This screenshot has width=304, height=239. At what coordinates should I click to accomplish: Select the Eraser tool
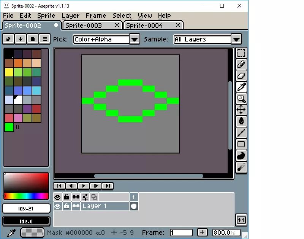pyautogui.click(x=241, y=76)
